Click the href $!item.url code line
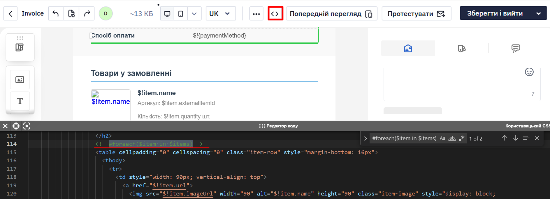550x199 pixels. point(158,185)
